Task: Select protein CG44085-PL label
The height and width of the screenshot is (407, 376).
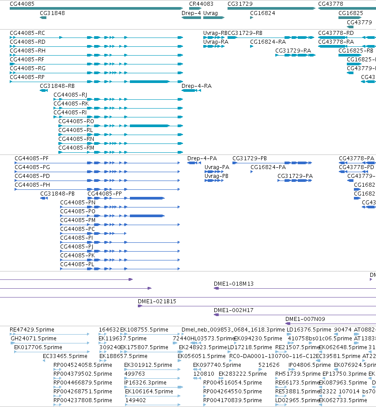Action: pyautogui.click(x=77, y=264)
